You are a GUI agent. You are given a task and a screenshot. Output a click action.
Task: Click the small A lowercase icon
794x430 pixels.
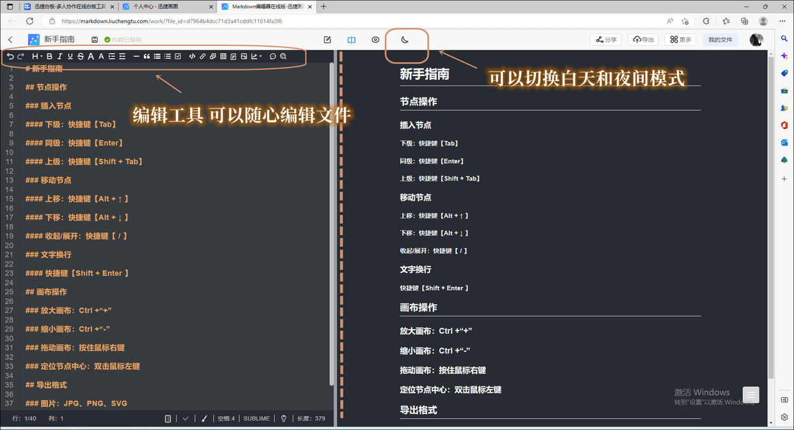[101, 56]
